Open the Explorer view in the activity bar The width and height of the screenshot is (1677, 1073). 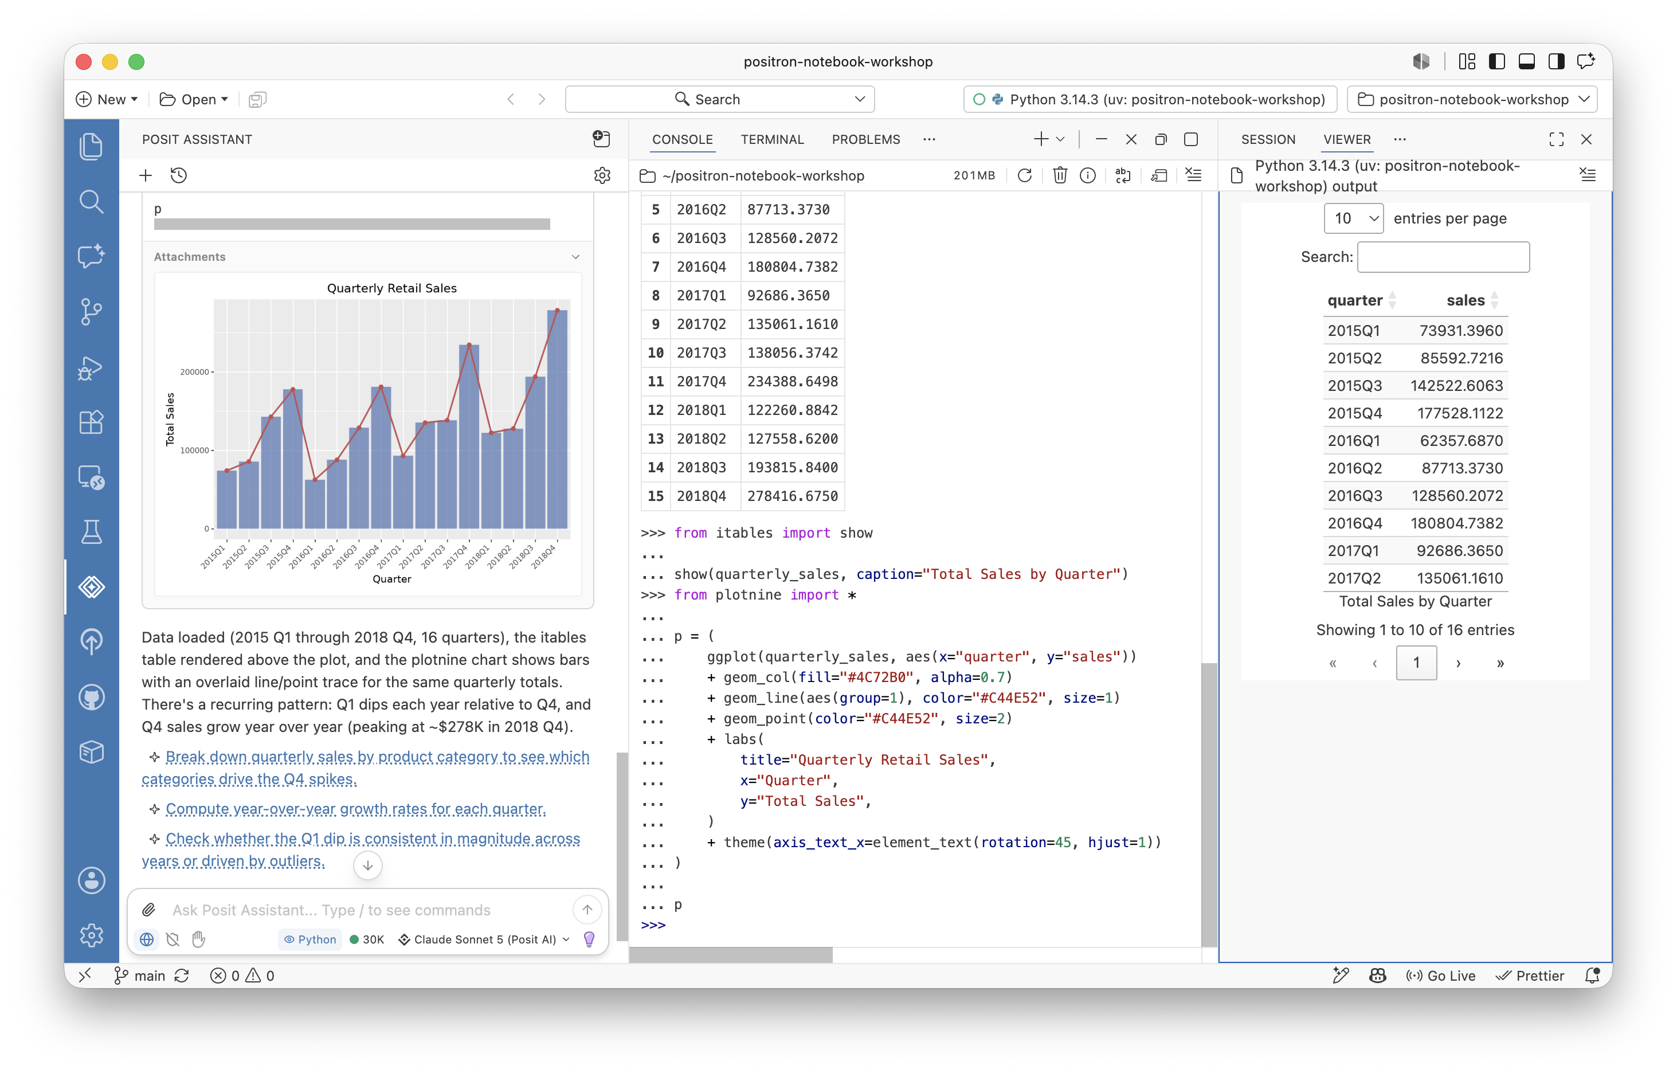(91, 146)
